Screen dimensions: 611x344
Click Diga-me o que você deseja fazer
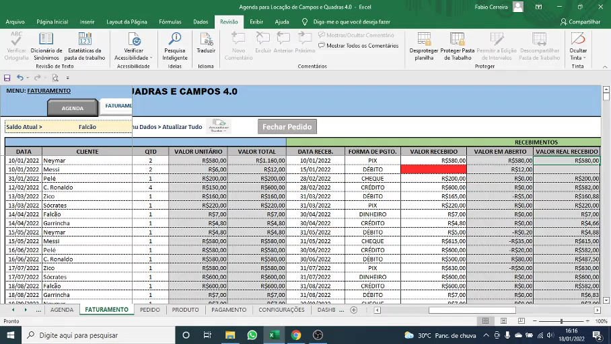[x=351, y=21]
